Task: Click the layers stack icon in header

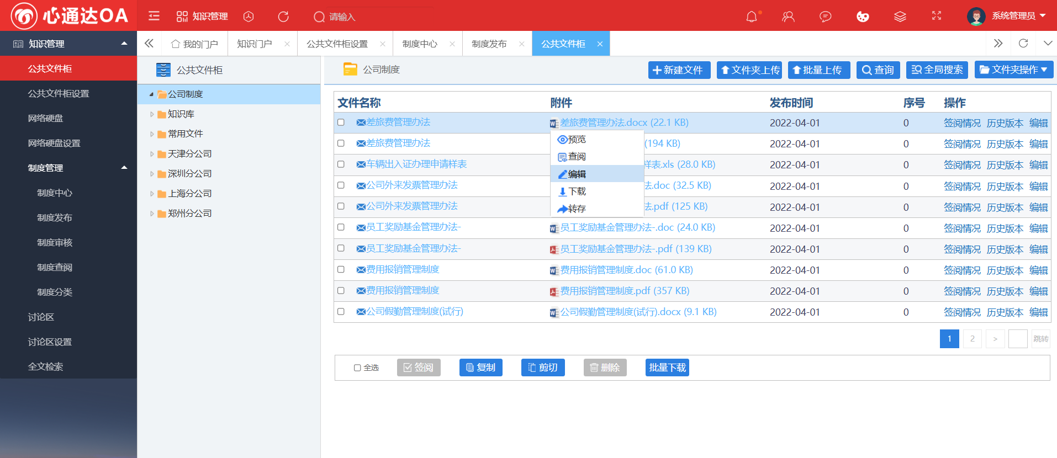Action: tap(900, 17)
